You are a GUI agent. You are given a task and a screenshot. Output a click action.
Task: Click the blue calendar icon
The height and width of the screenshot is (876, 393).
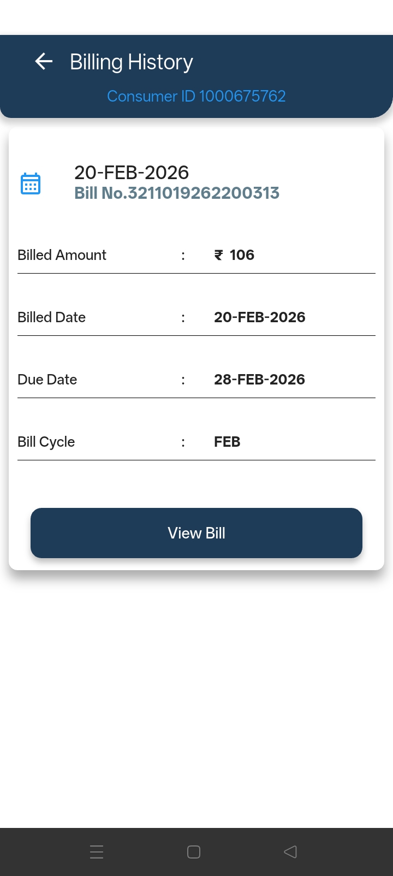pos(31,184)
